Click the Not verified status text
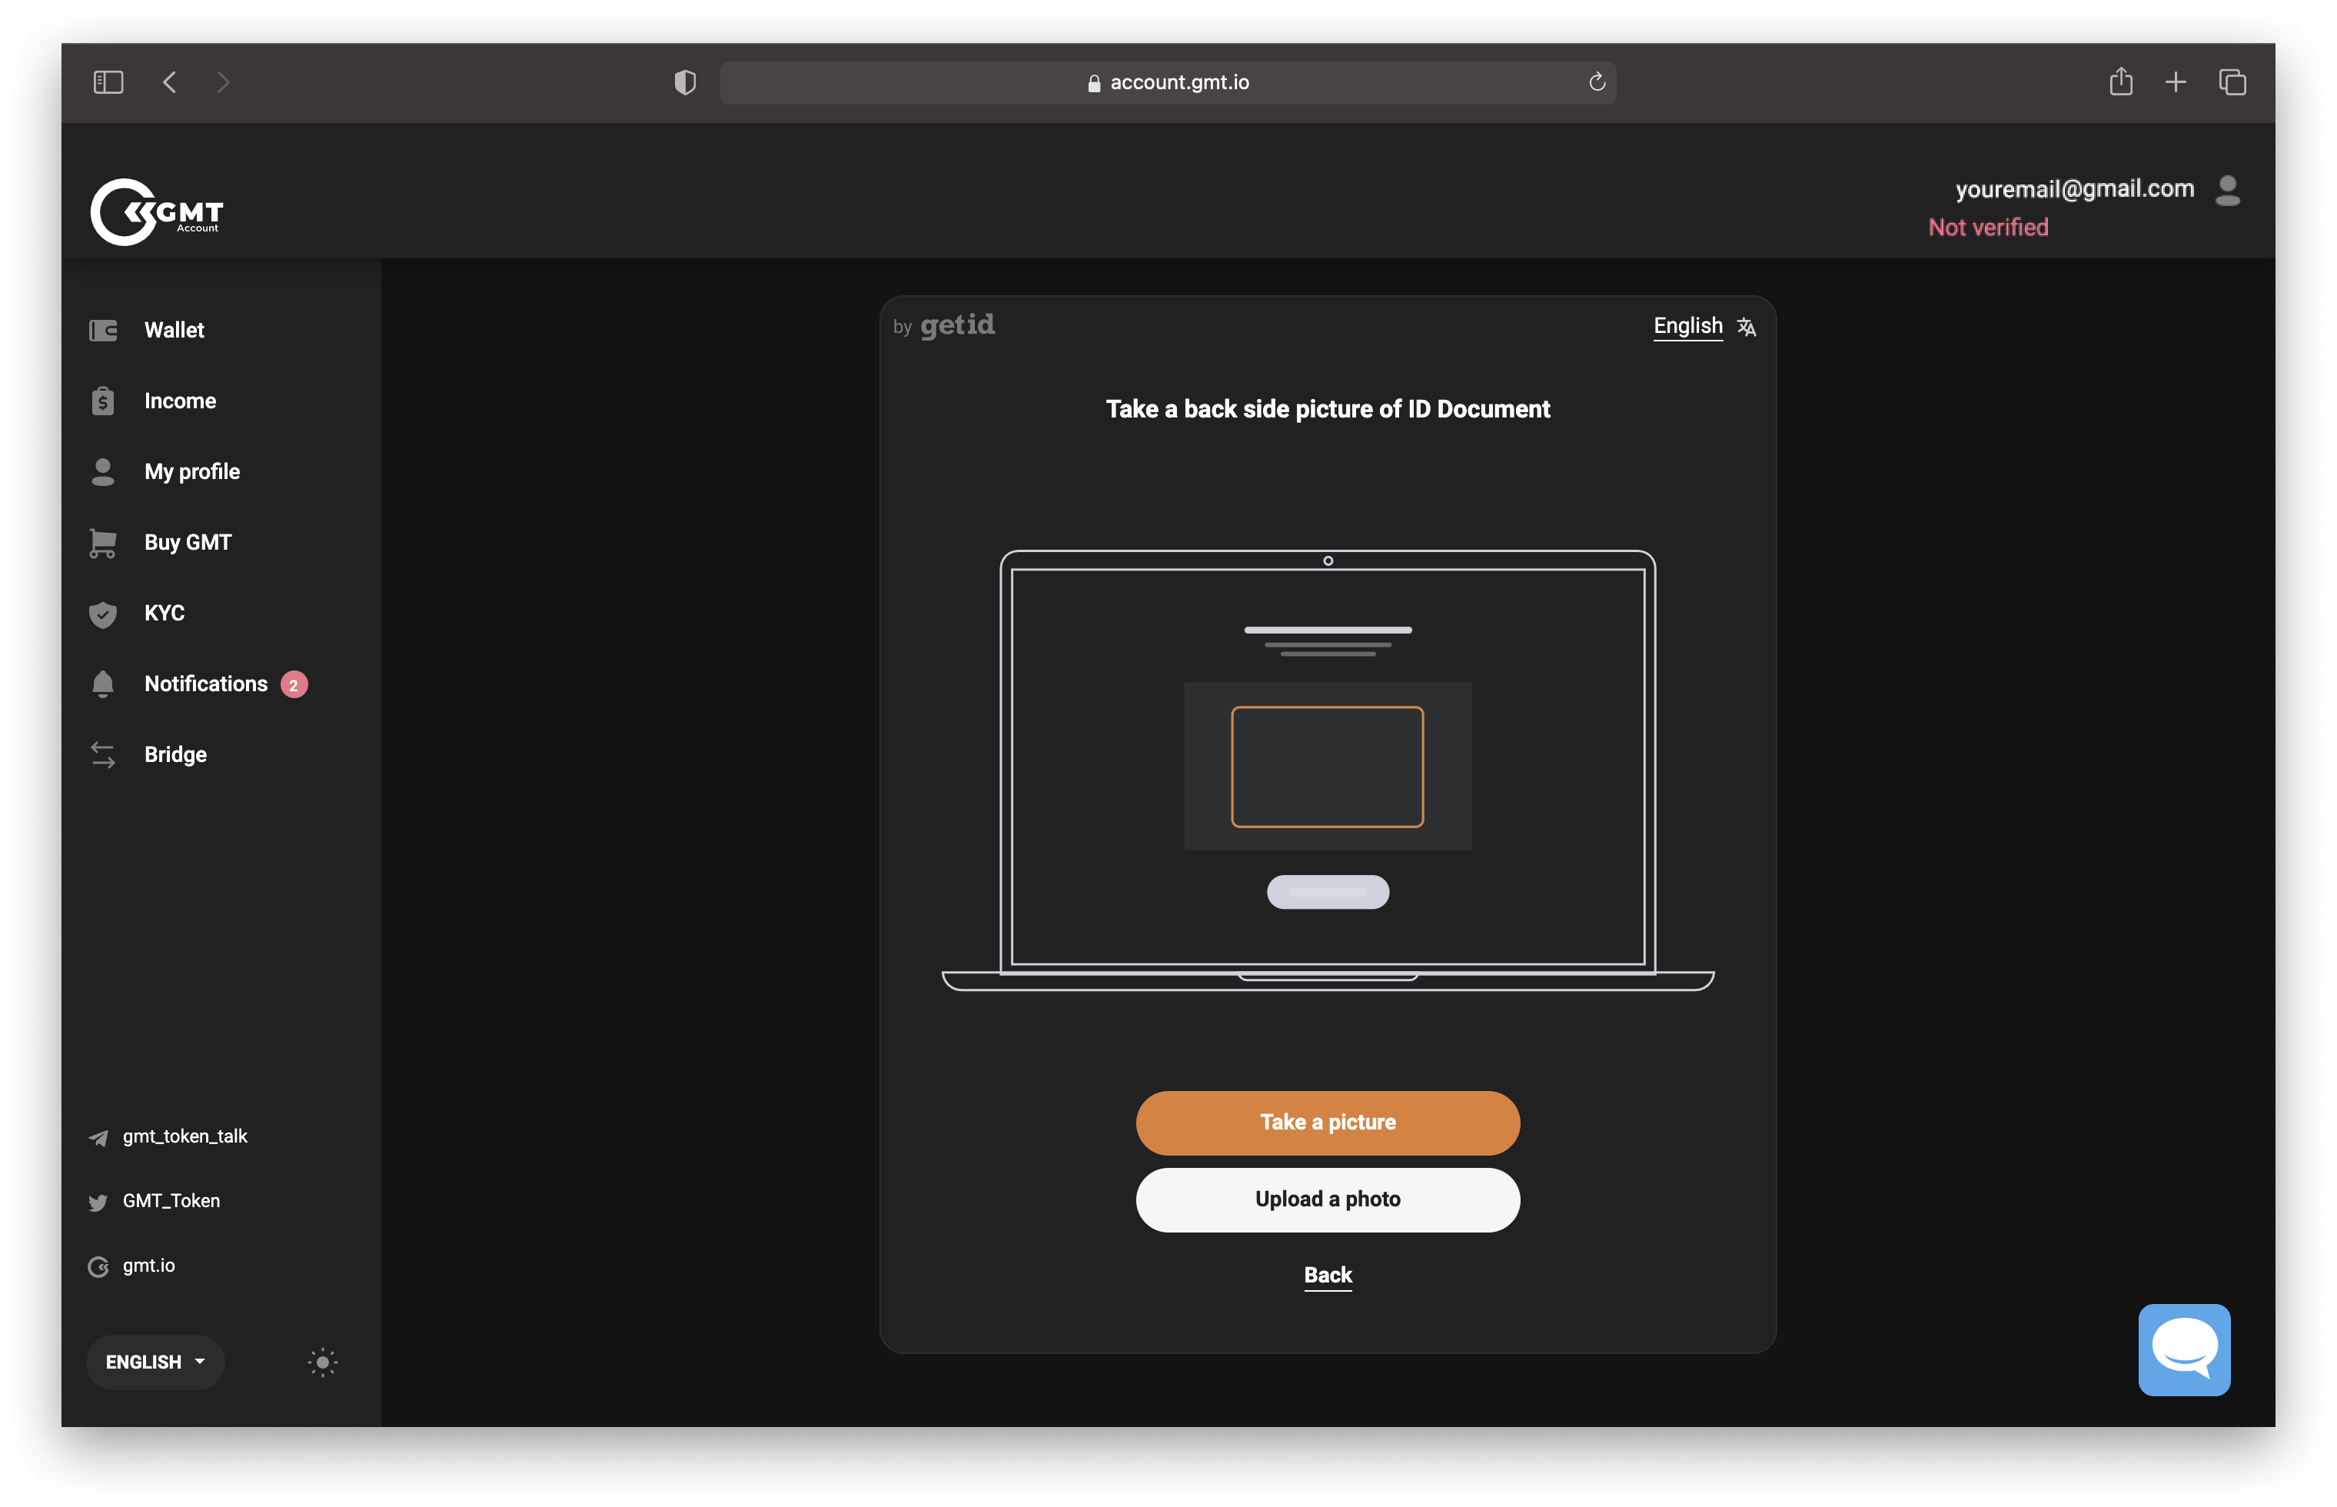2337x1507 pixels. [1988, 227]
